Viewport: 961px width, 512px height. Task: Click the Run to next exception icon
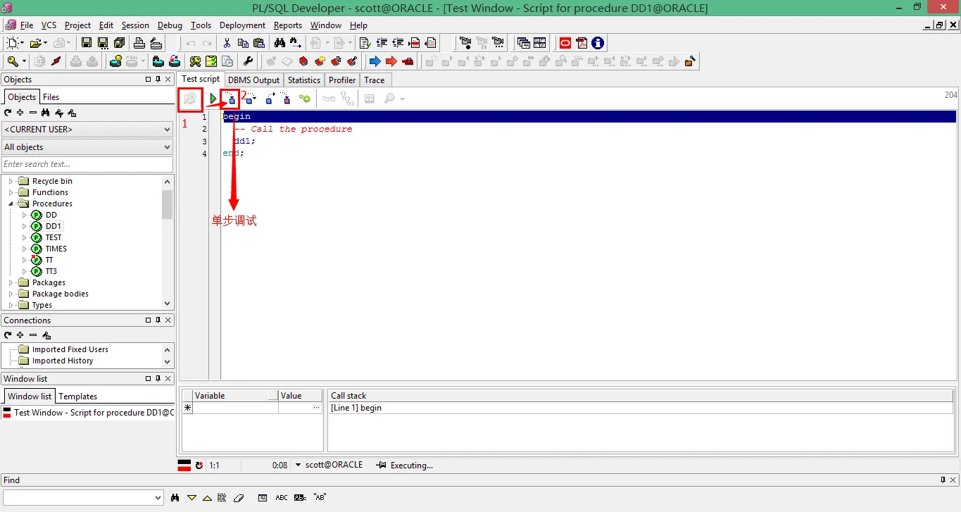[286, 99]
